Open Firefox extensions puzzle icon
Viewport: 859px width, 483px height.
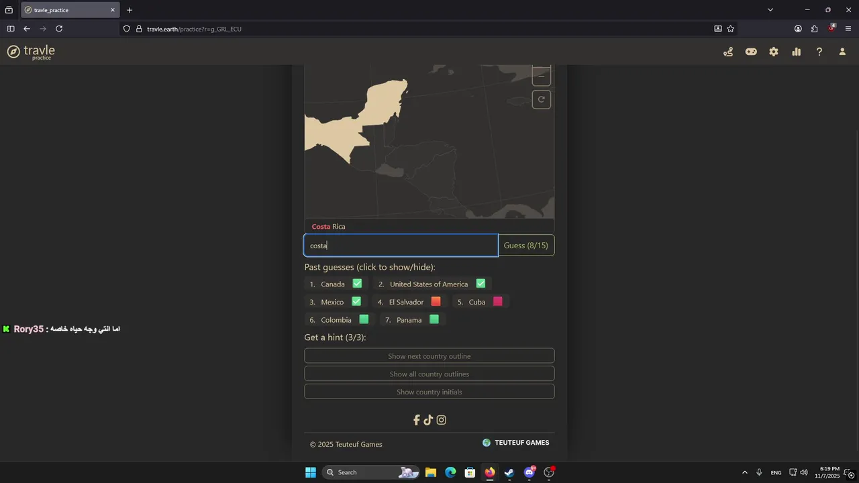point(814,29)
